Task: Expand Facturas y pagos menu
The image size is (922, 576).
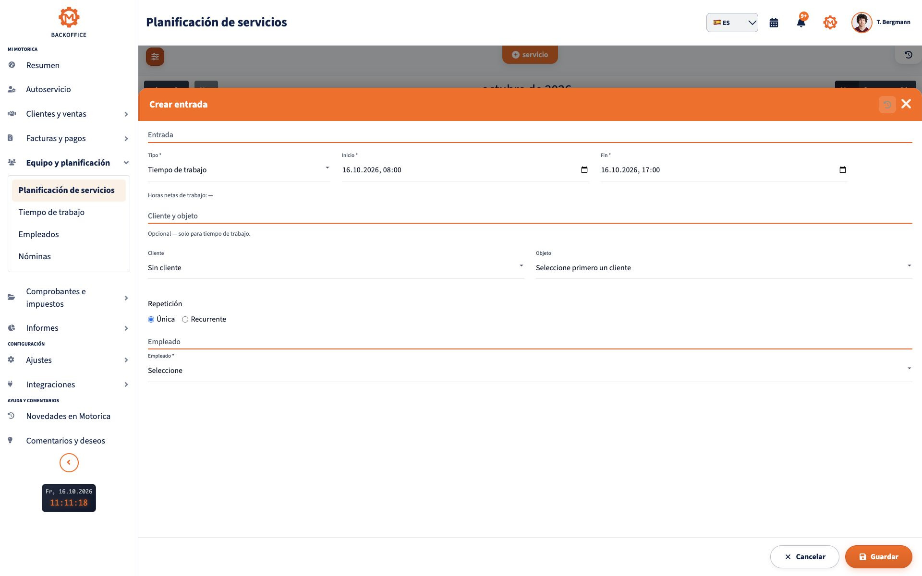Action: 69,138
